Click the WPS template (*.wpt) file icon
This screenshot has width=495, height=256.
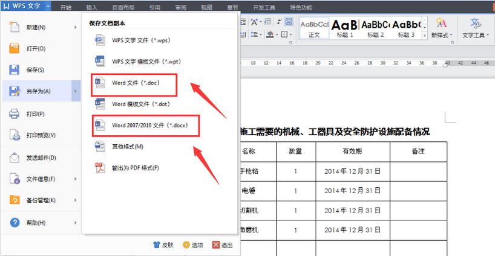[x=100, y=62]
